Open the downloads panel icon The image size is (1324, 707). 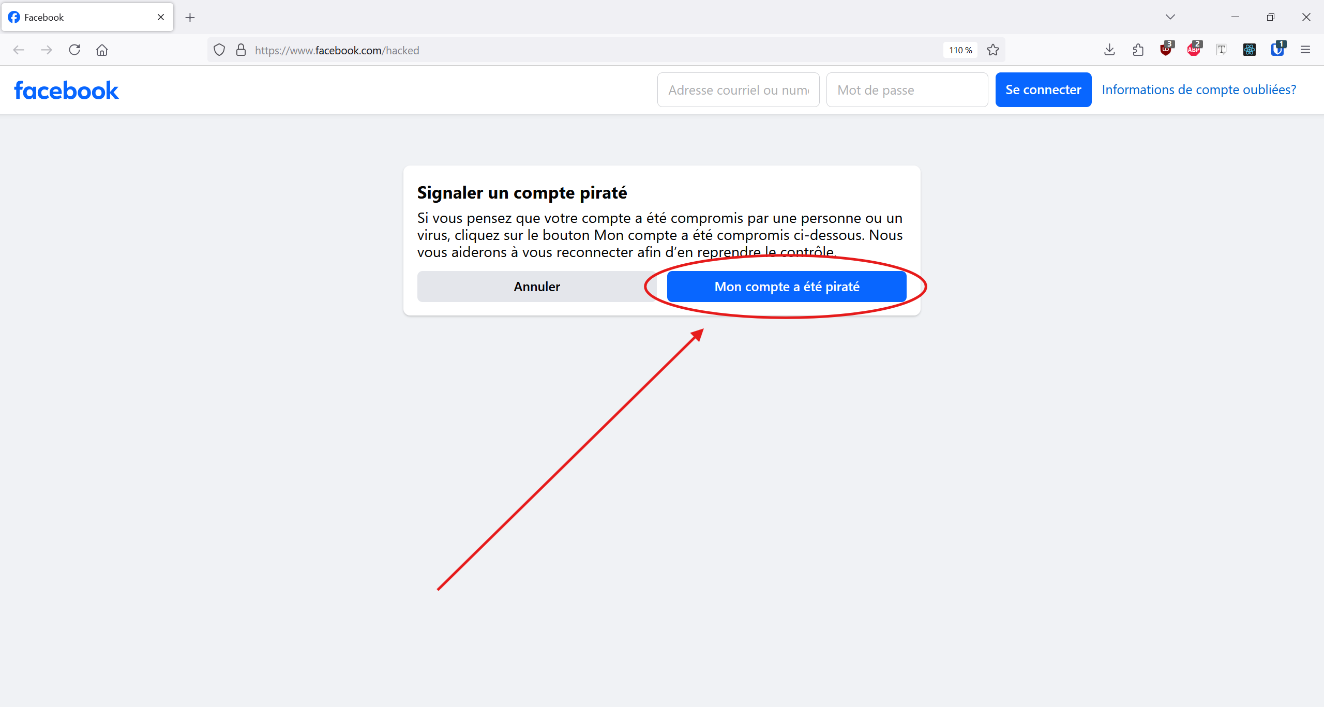[x=1109, y=50]
